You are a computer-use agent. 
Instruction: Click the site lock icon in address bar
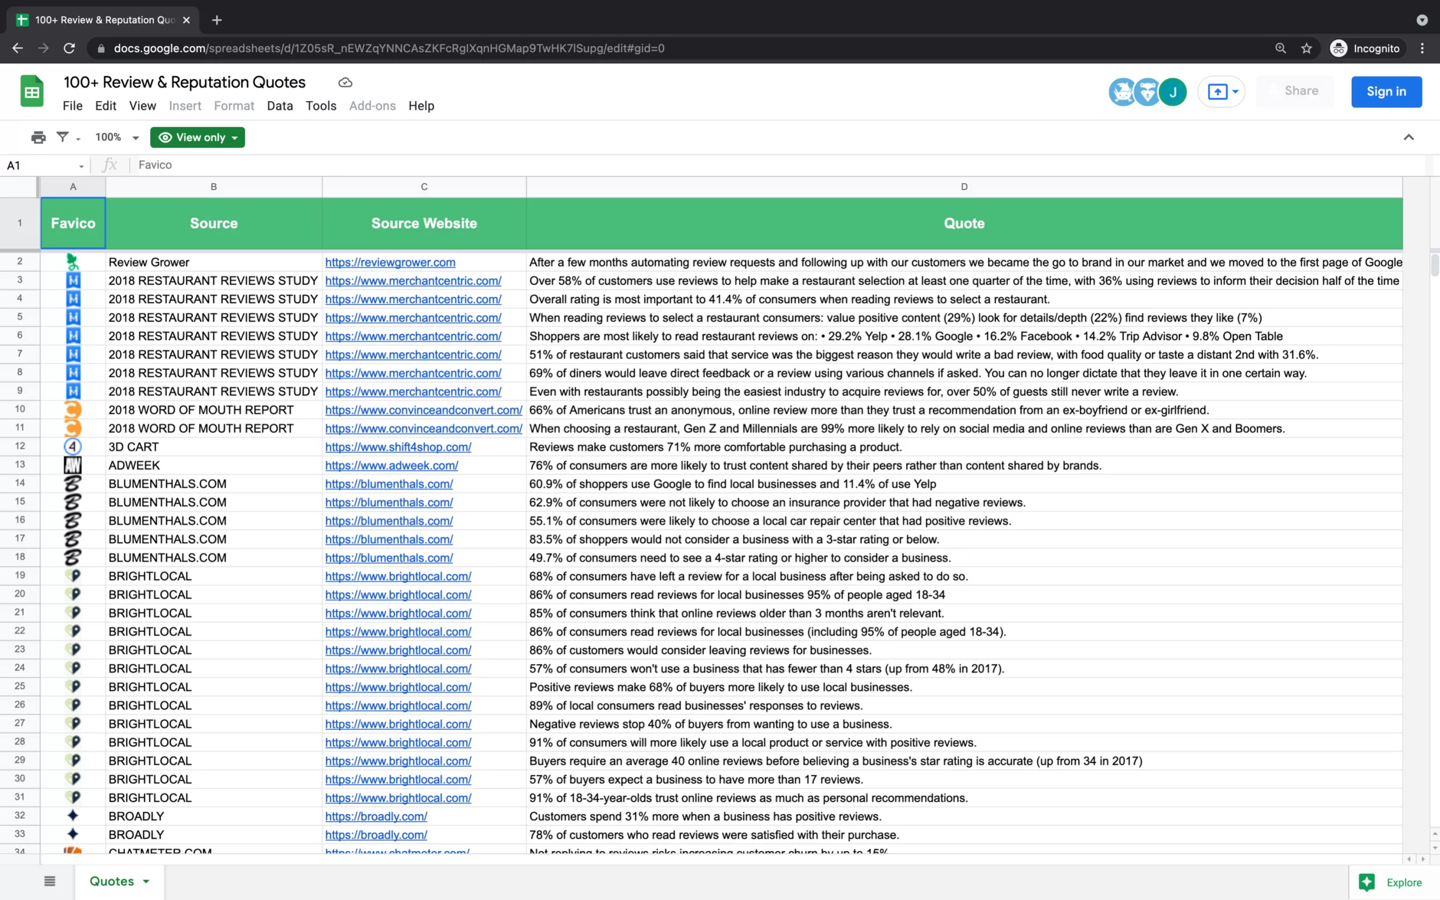(101, 48)
